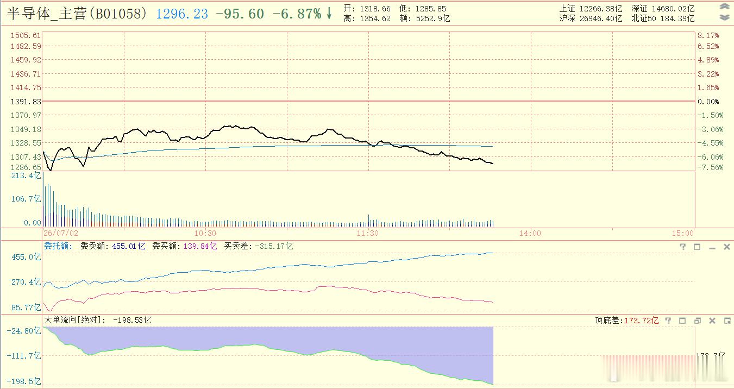The height and width of the screenshot is (389, 734).
Task: Click the 上证 12266.38亿 entry
Action: [x=591, y=9]
